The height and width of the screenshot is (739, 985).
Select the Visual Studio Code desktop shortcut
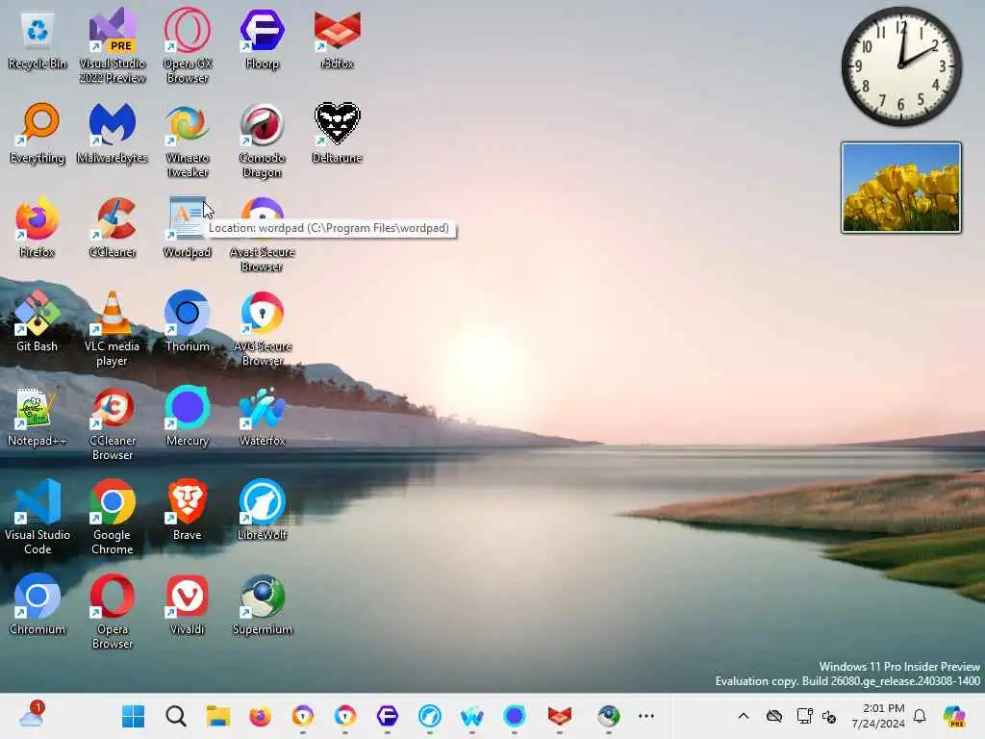(38, 518)
